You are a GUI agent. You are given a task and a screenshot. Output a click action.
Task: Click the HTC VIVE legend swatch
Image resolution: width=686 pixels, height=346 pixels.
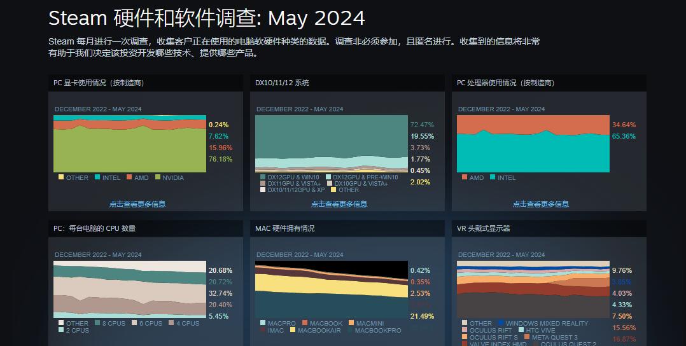coord(521,330)
